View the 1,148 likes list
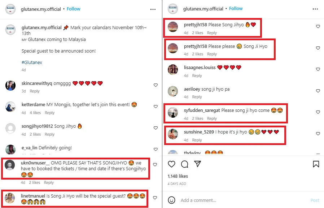The image size is (324, 208). 178,176
